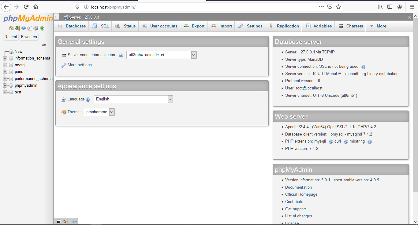Open MariaDB documentation pages icon in sidebar
418x225 pixels.
(x=30, y=28)
